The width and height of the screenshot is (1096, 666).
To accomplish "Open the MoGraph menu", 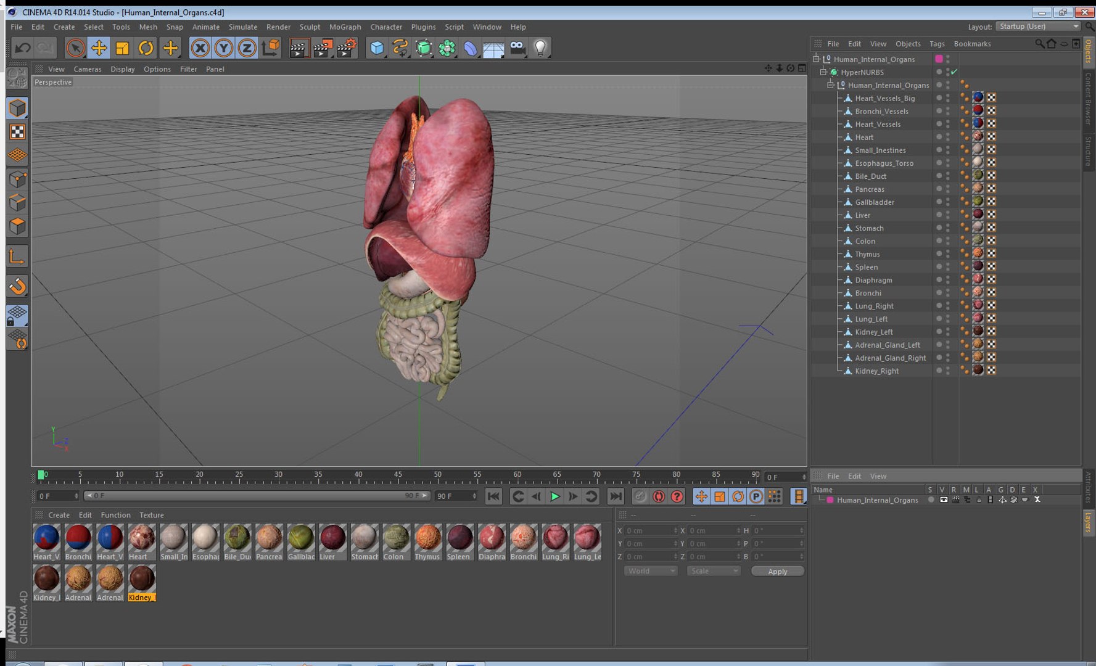I will (345, 27).
